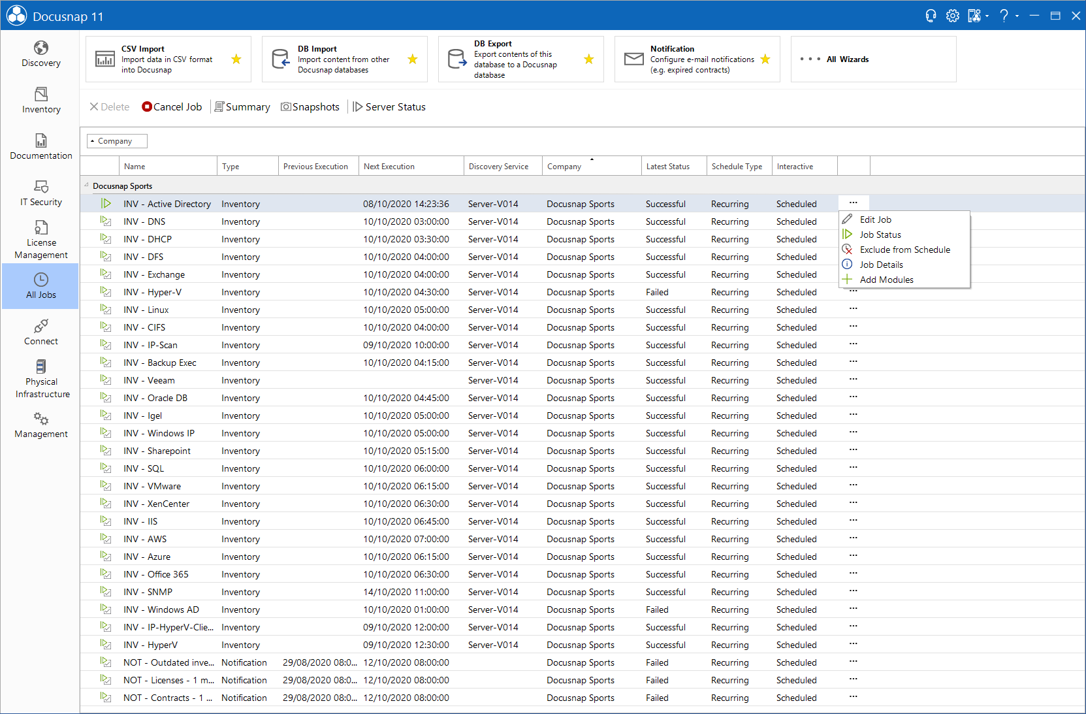Open job Summary
The height and width of the screenshot is (714, 1086).
[242, 107]
